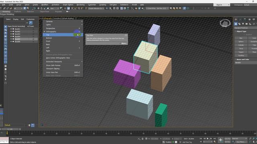
Task: Open Viewport Clipping option
Action: coord(63,68)
